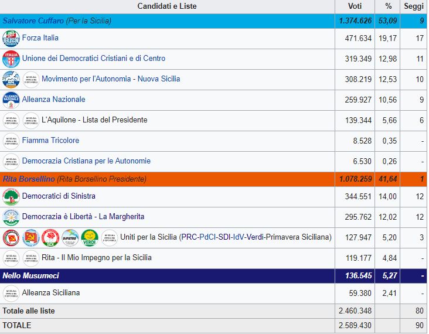This screenshot has width=429, height=334.
Task: Click the Alleanza Nazionale party logo
Action: click(11, 100)
